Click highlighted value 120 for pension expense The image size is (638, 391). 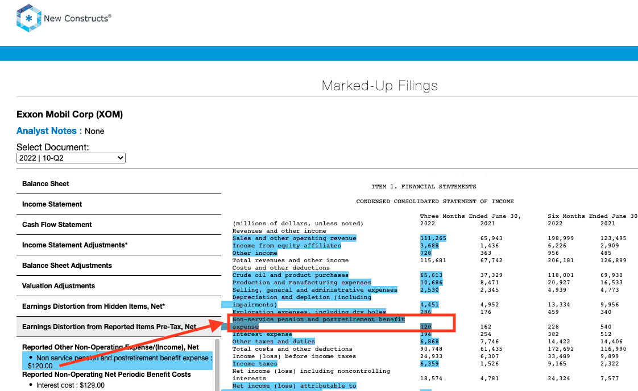pyautogui.click(x=425, y=327)
